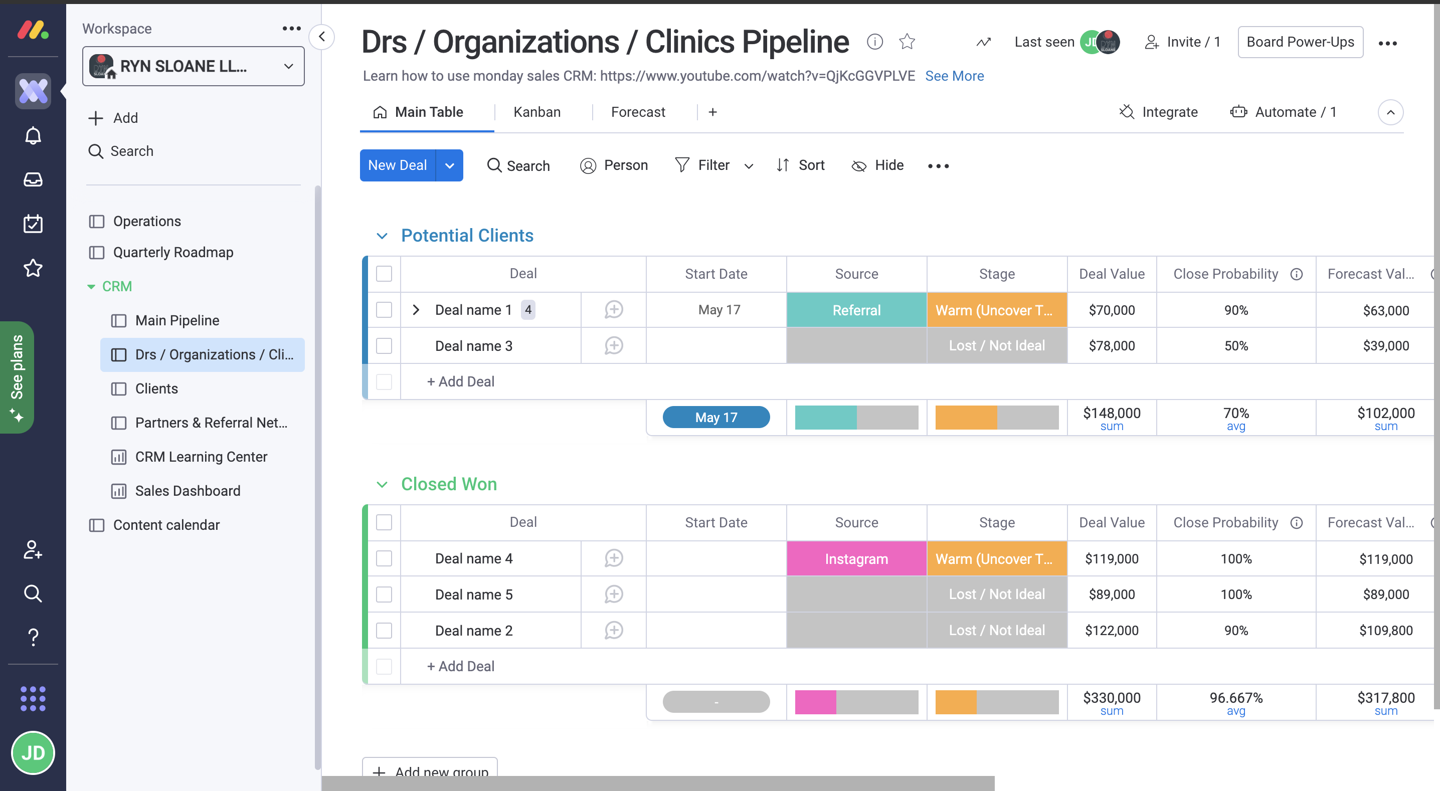The image size is (1440, 791).
Task: Click the Automate icon to manage automations
Action: tap(1238, 111)
